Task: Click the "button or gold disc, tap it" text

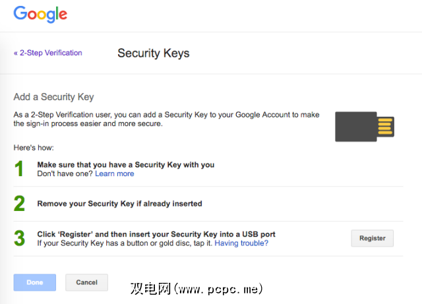Action: [158, 243]
